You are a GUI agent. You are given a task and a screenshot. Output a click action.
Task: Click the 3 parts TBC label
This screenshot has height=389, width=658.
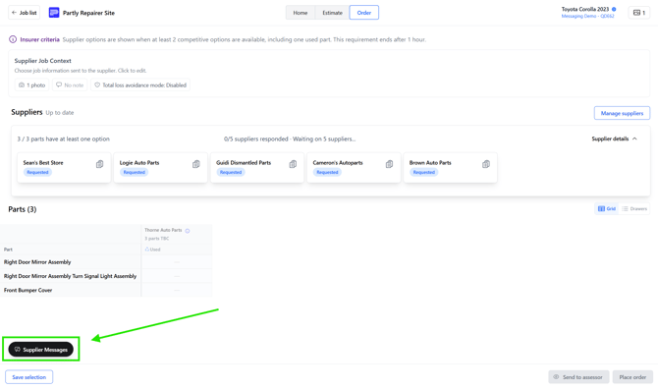pos(157,239)
